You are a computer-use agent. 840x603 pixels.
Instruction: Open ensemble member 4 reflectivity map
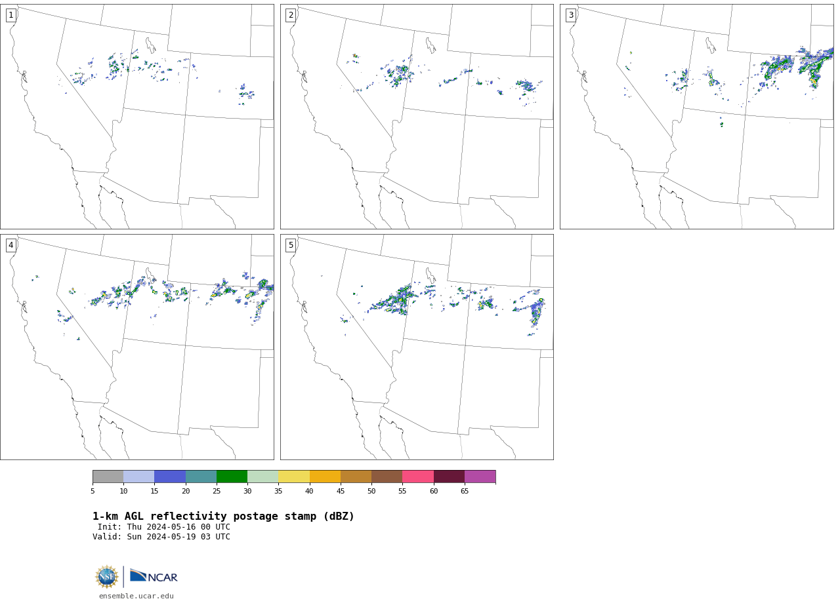click(x=136, y=347)
